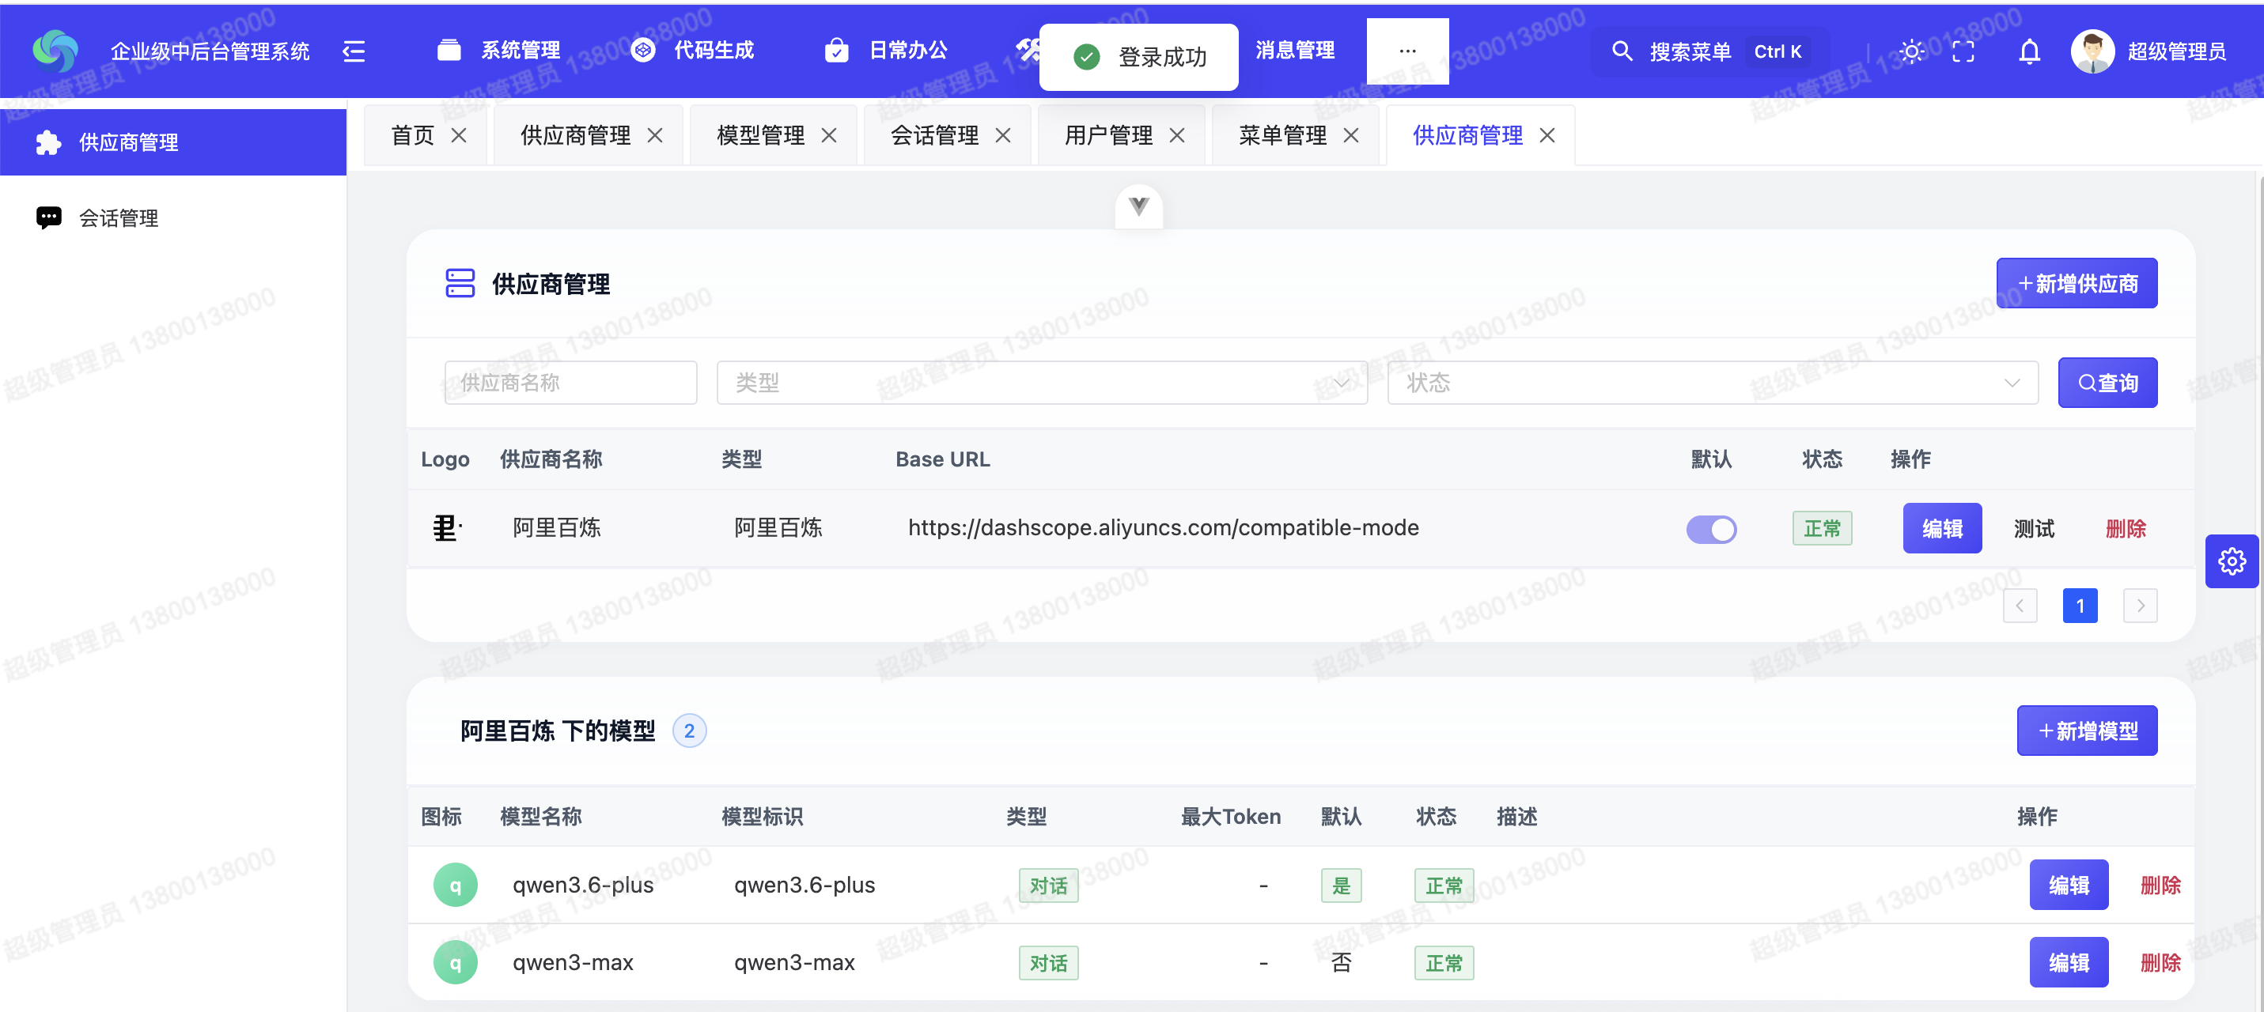Enter fullscreen mode via the fullscreen icon
The image size is (2264, 1012).
pyautogui.click(x=1963, y=51)
